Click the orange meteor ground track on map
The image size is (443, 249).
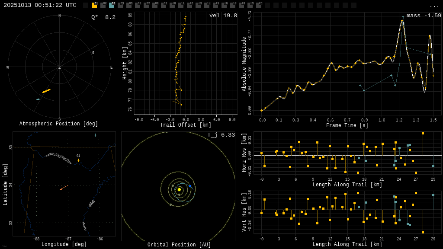pos(64,187)
